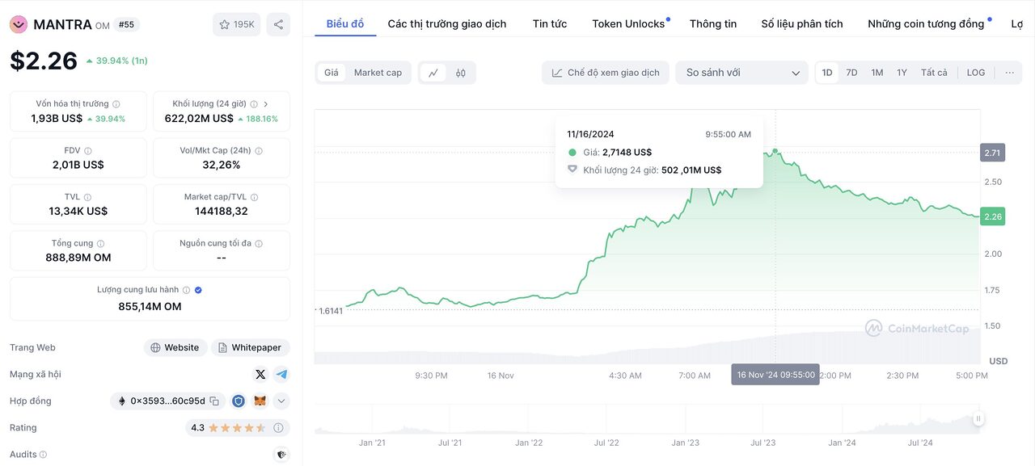Click the 2,01B US$ FDV value
Viewport: 1035px width, 466px height.
(x=78, y=165)
